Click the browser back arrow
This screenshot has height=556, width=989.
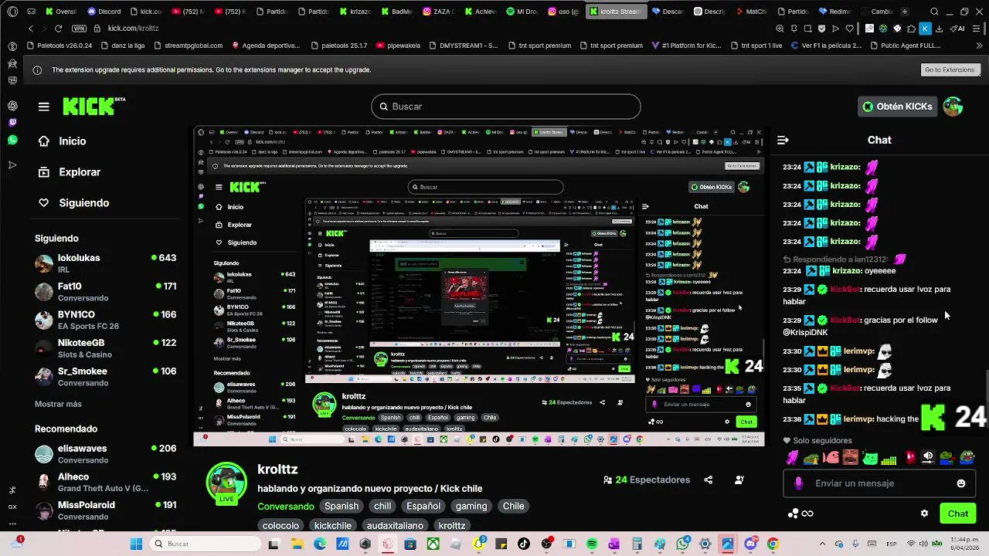click(31, 29)
